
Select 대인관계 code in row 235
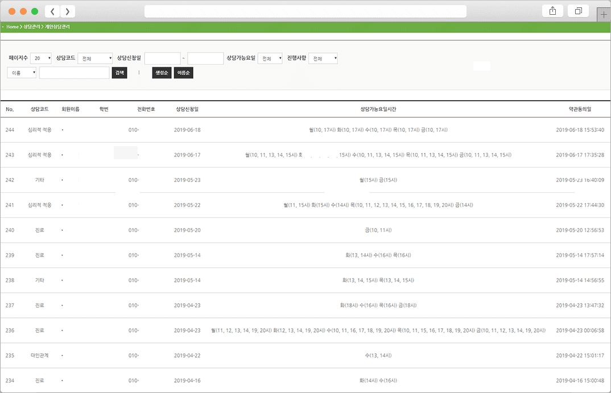click(40, 355)
